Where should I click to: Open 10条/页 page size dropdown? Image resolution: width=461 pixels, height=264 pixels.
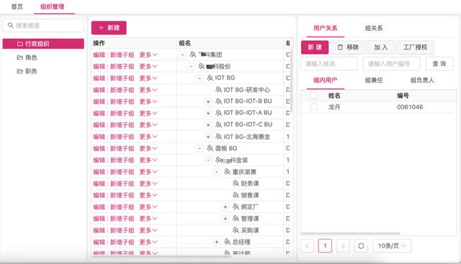(x=392, y=246)
